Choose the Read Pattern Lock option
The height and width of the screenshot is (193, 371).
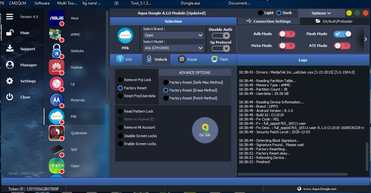pyautogui.click(x=135, y=111)
